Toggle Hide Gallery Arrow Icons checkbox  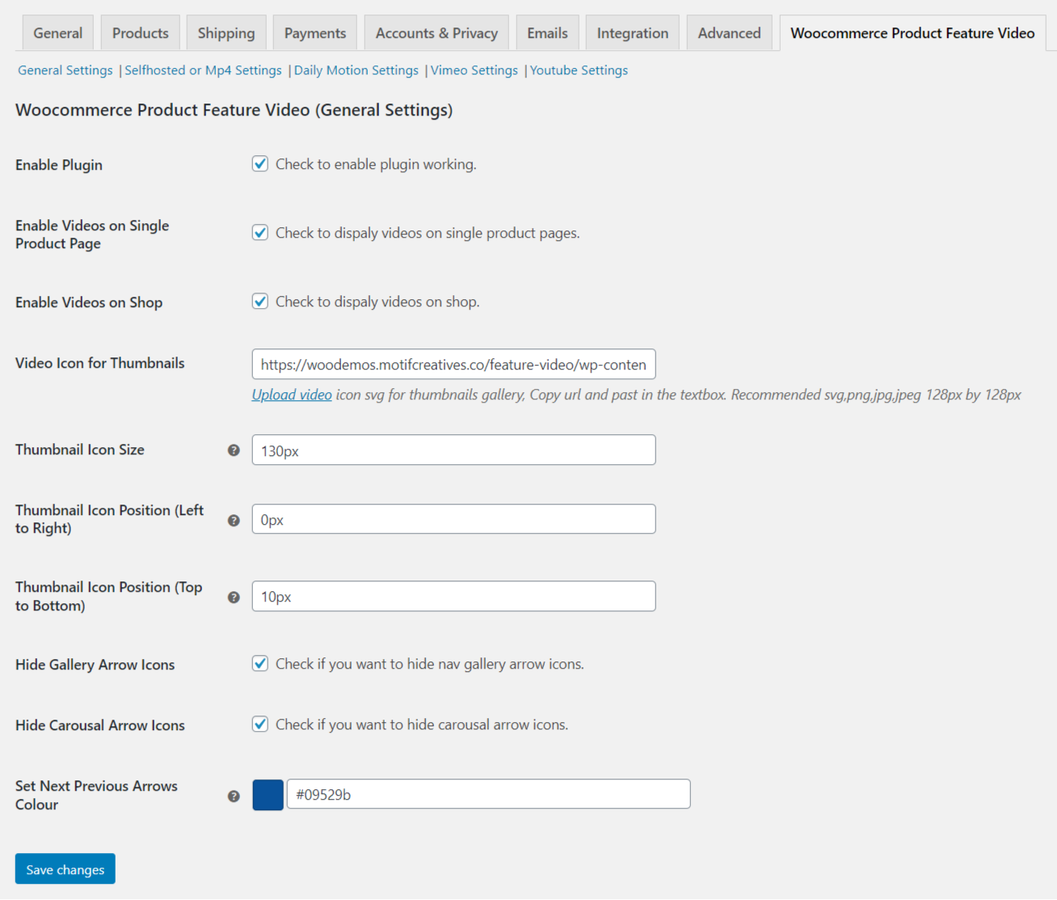[x=260, y=664]
